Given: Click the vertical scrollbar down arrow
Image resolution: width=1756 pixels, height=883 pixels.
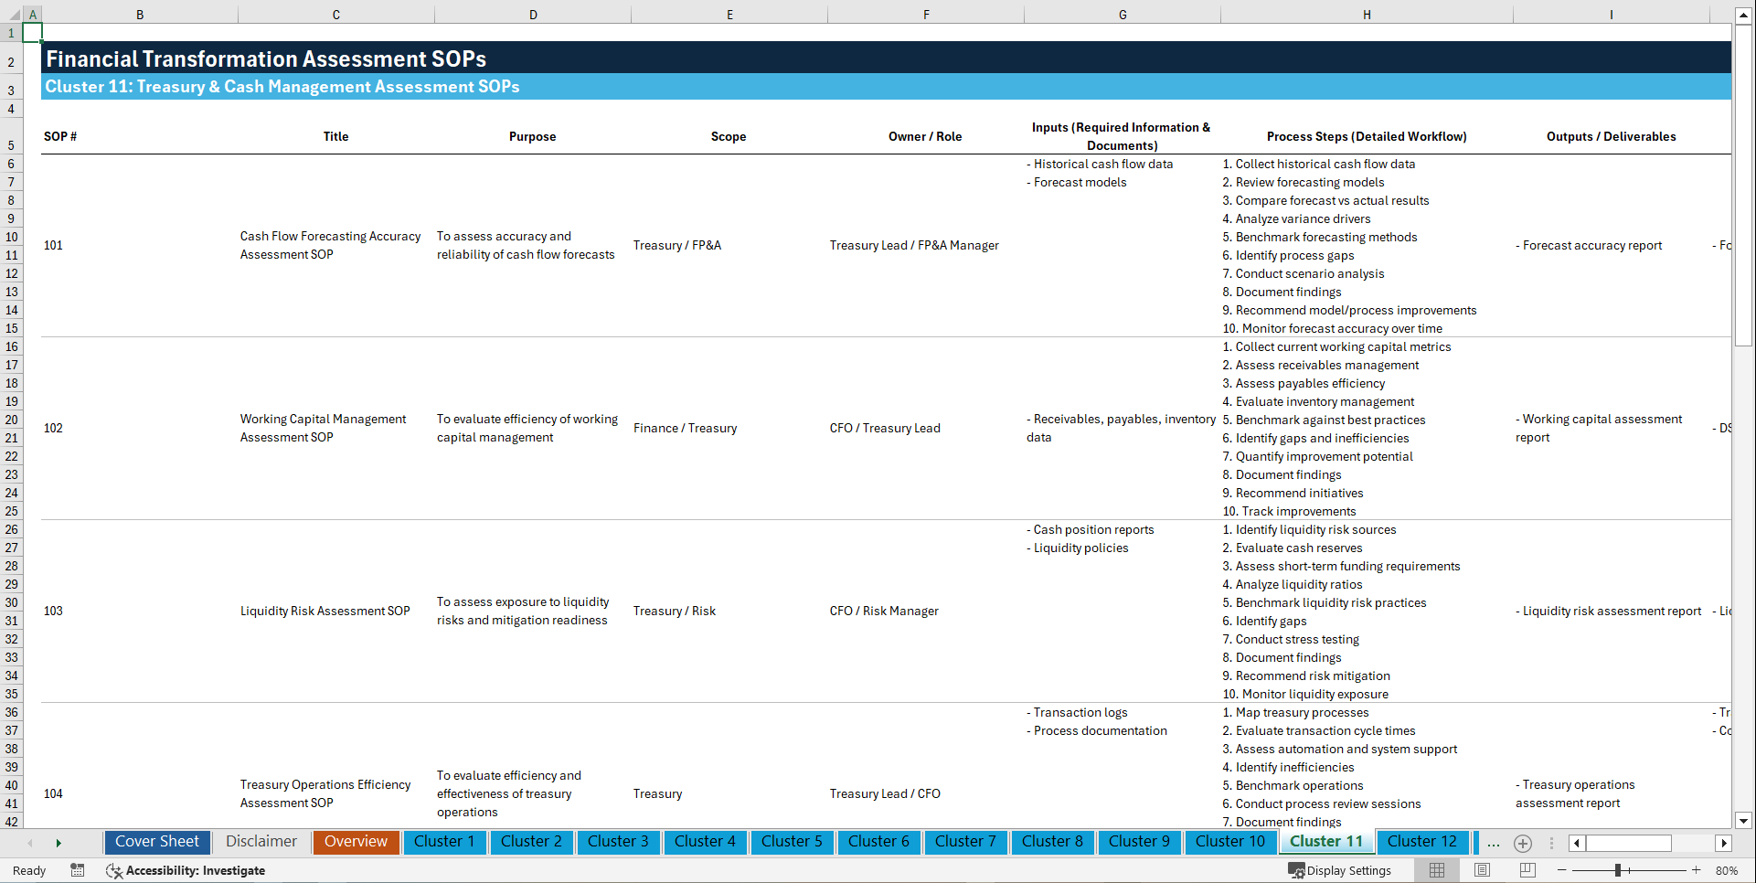Looking at the screenshot, I should 1744,820.
